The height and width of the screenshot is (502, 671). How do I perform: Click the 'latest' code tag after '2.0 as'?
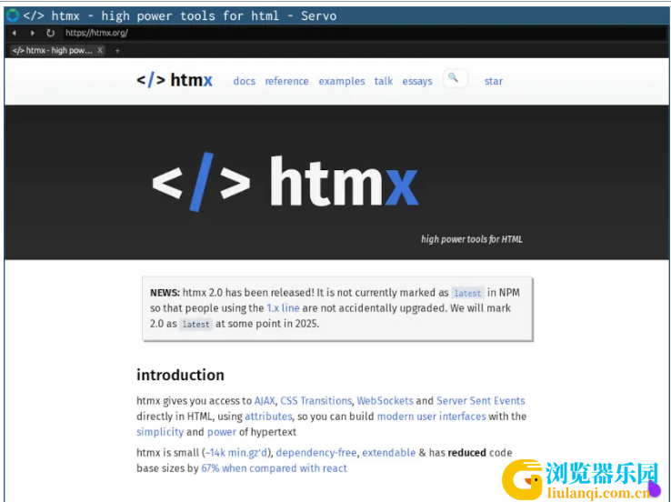point(195,325)
